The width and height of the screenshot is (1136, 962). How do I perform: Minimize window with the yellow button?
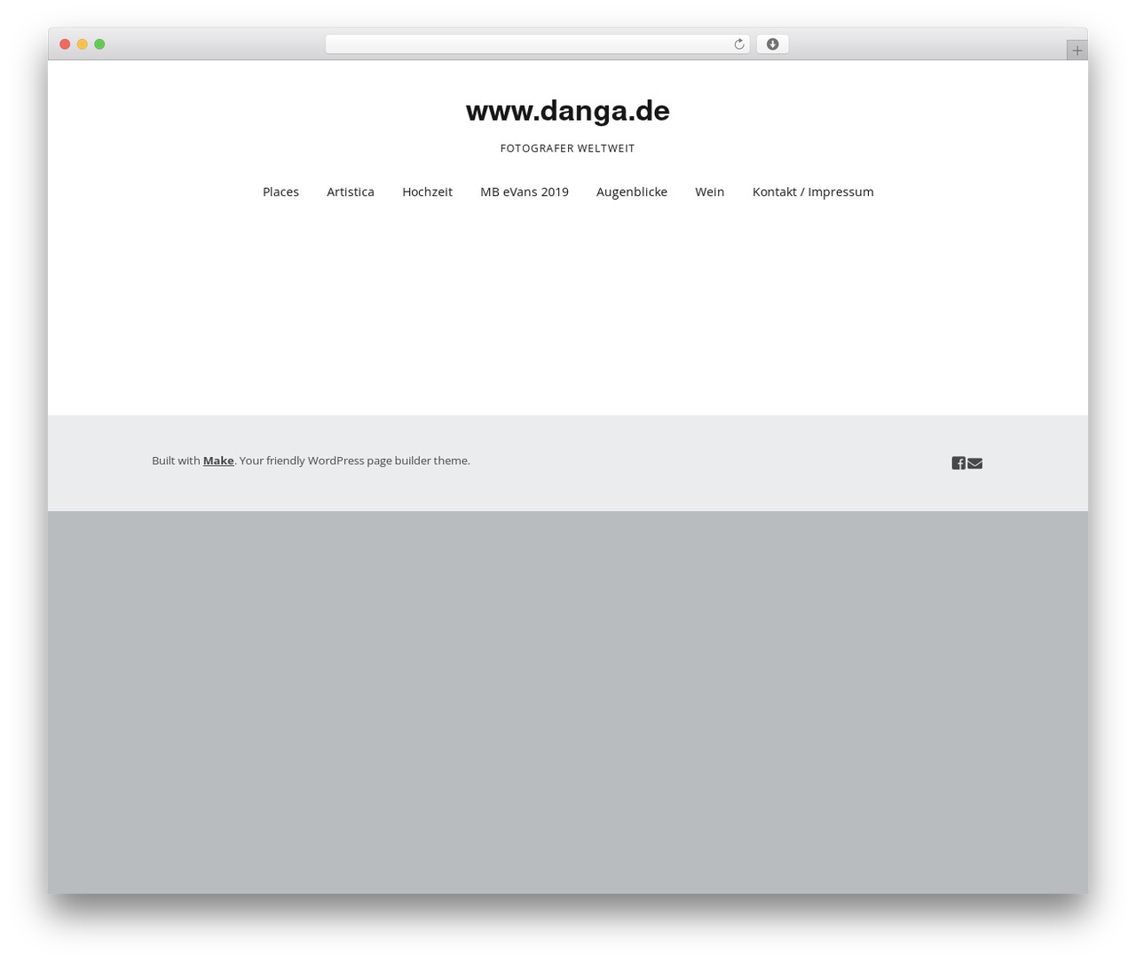[x=83, y=44]
